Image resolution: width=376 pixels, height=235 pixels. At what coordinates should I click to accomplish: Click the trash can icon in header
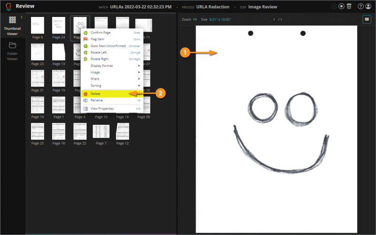[349, 7]
